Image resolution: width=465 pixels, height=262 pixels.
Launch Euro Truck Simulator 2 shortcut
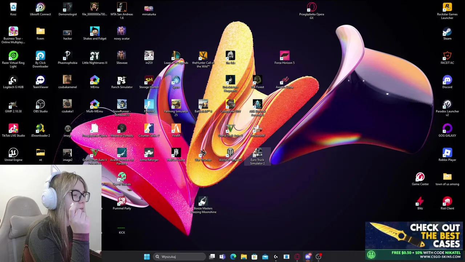[x=257, y=156]
